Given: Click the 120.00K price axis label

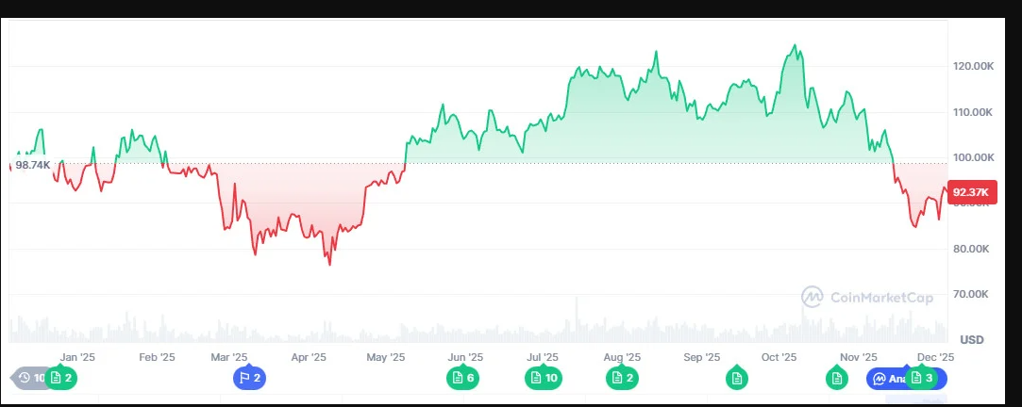Looking at the screenshot, I should pos(974,66).
